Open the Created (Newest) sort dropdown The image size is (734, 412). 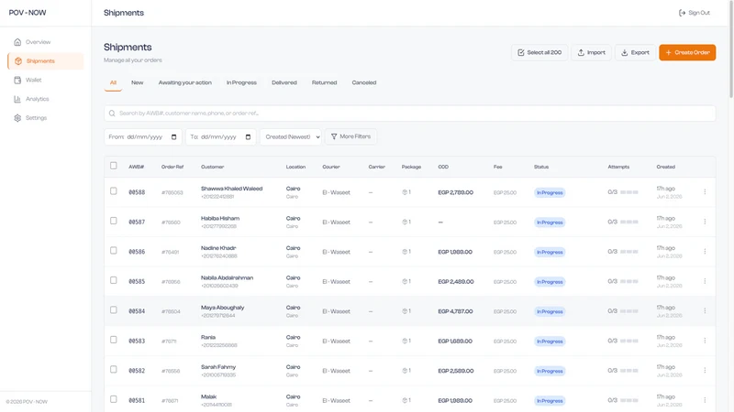[291, 136]
